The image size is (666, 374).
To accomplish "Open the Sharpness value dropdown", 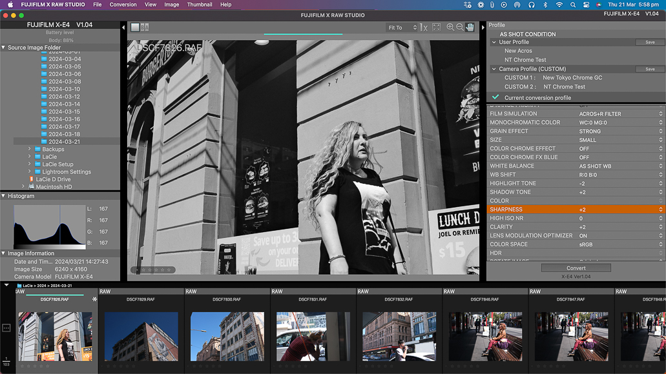I will pyautogui.click(x=620, y=210).
